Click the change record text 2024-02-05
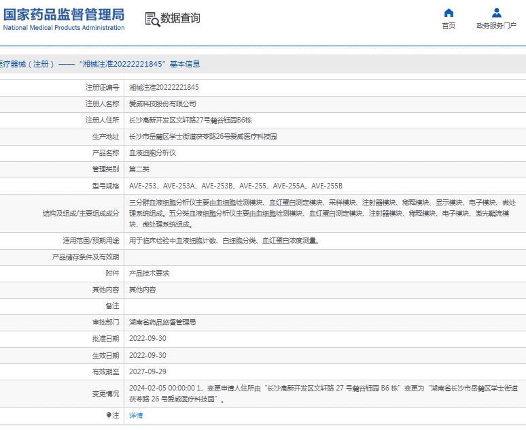The width and height of the screenshot is (526, 430). pos(323,394)
